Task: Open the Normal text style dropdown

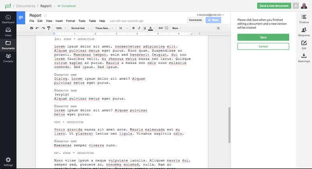Action: [80, 28]
